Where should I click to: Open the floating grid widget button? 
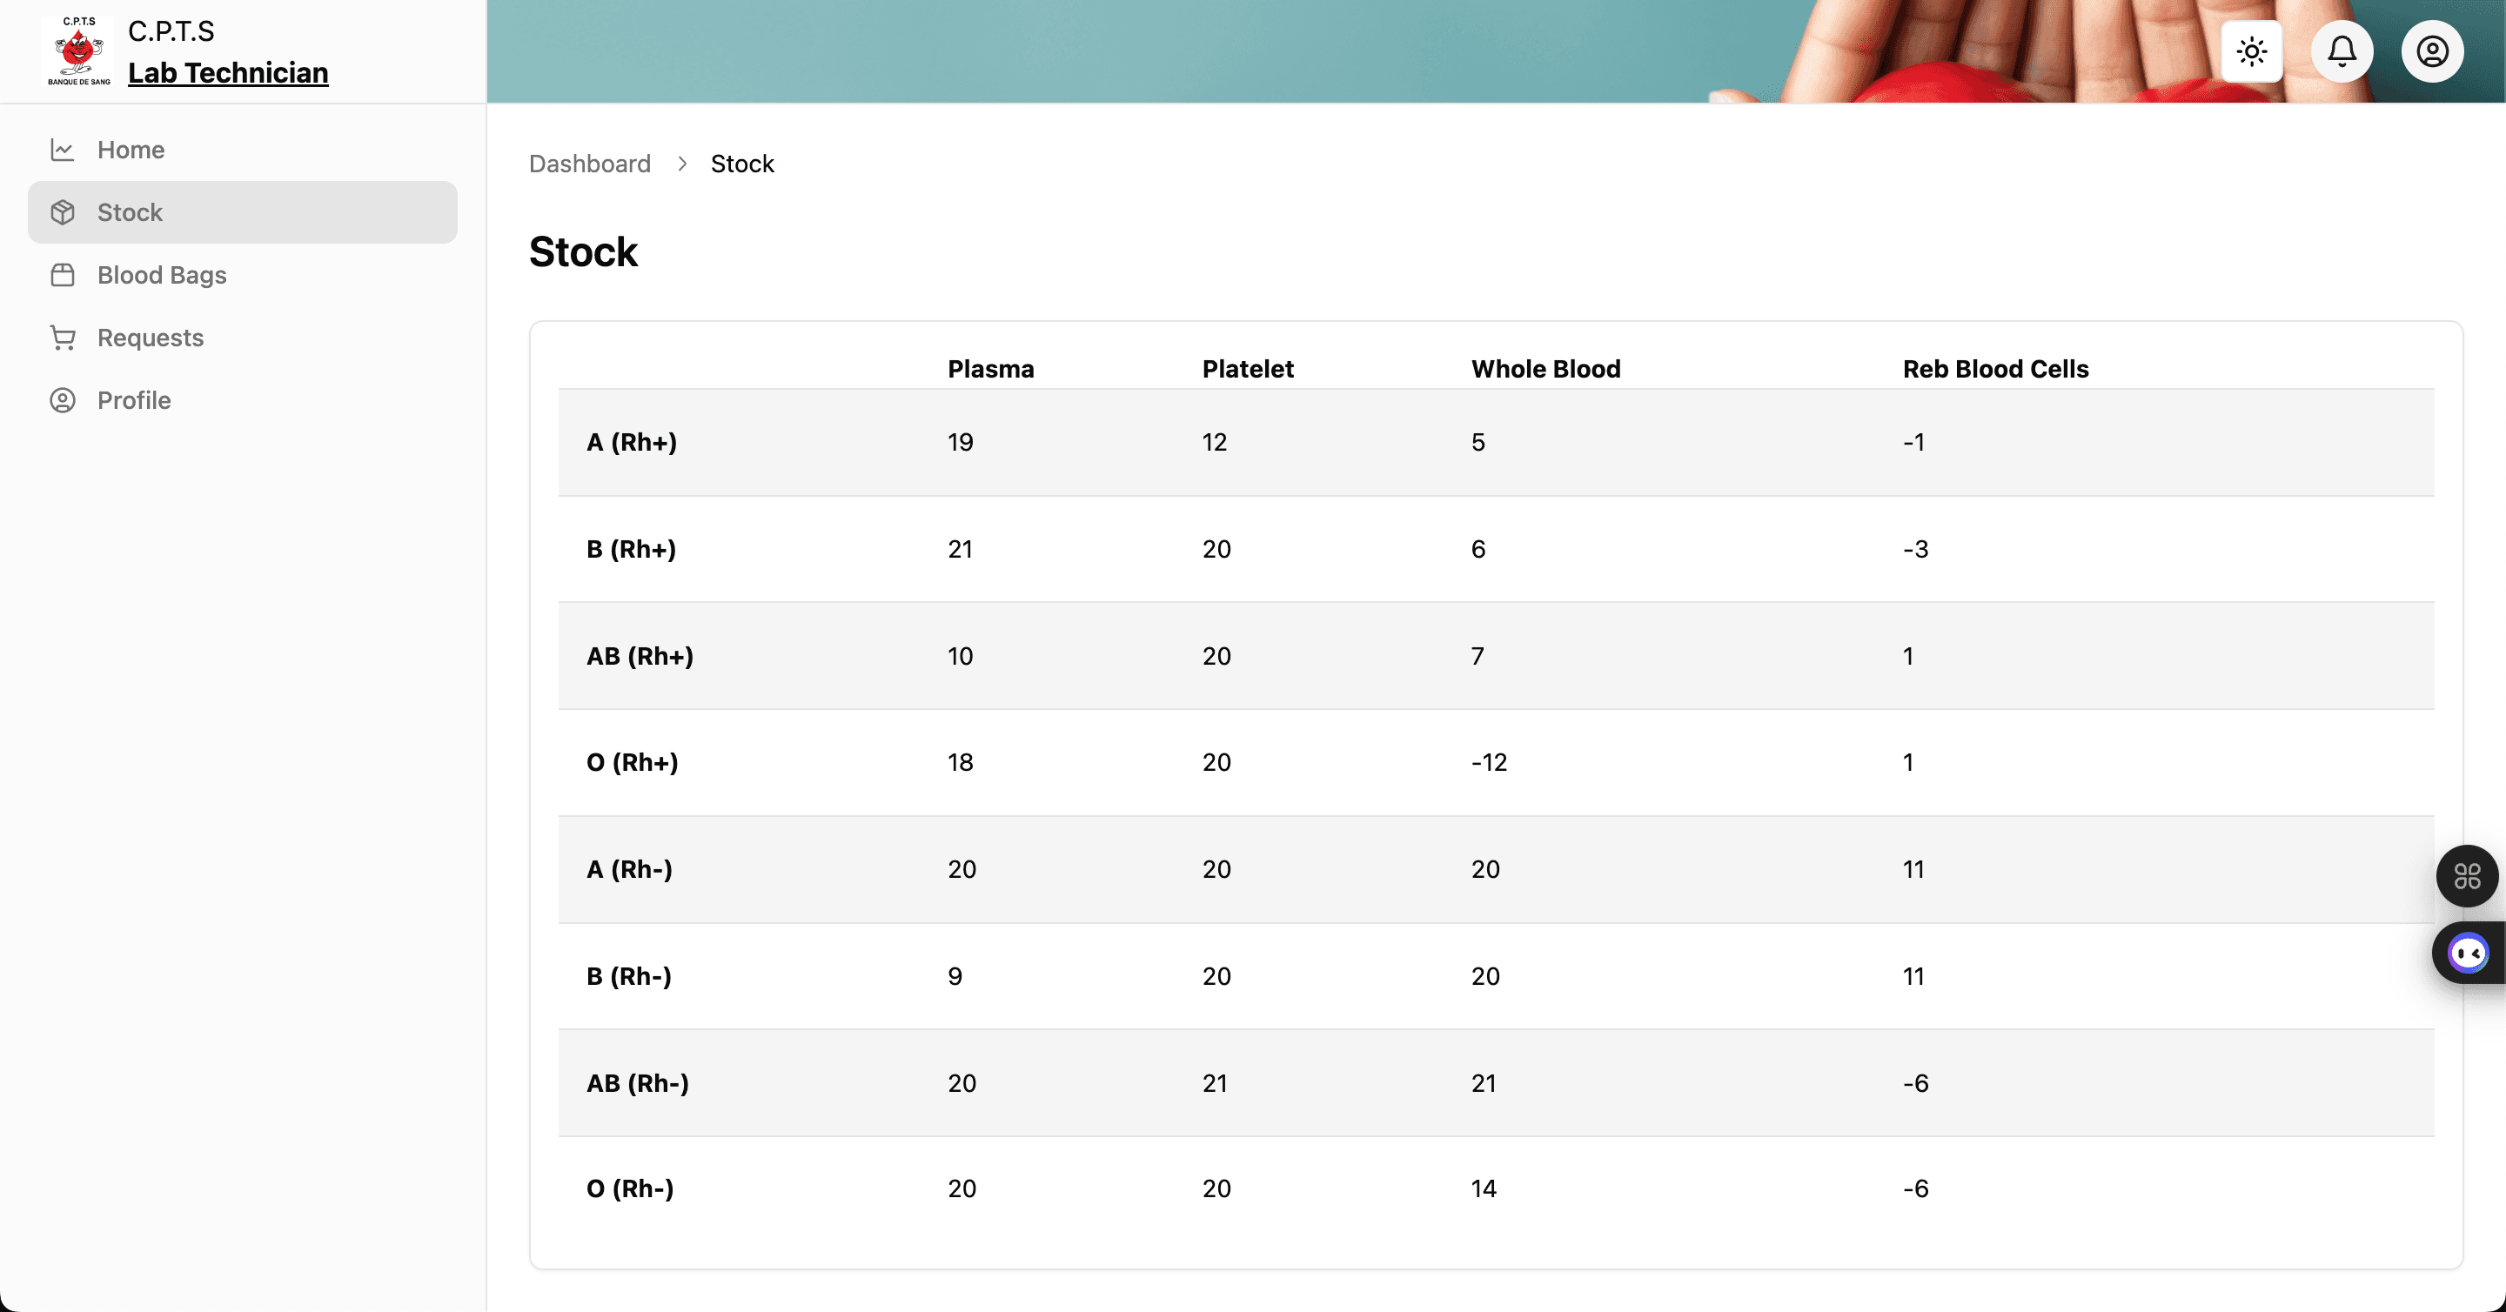point(2466,876)
